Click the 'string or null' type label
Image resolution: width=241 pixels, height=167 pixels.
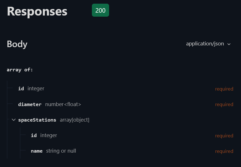(x=61, y=151)
